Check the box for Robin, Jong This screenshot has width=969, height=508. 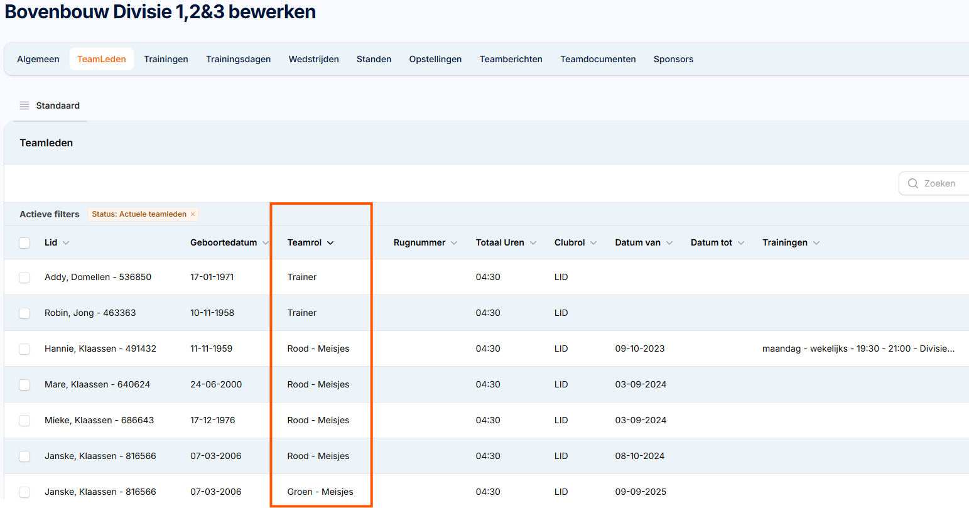[24, 313]
